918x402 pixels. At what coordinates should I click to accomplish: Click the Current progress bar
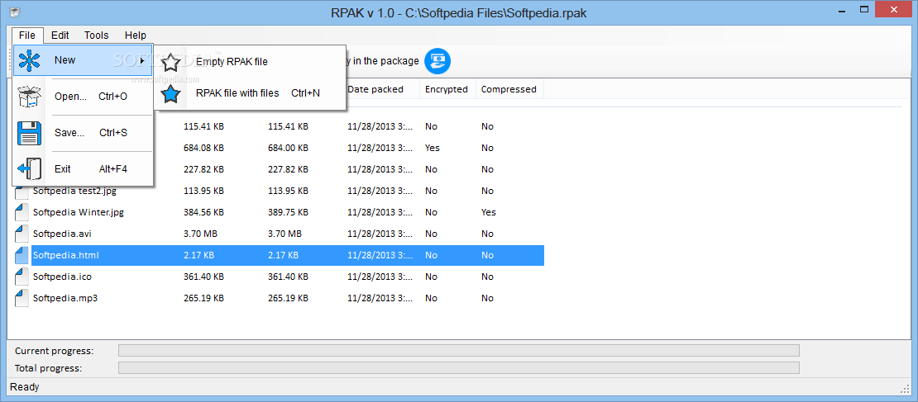click(x=458, y=351)
